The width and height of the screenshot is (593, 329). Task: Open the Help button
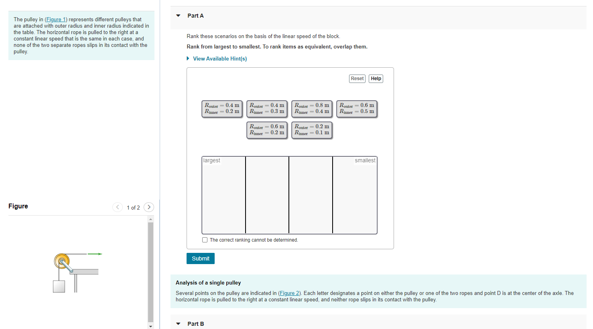coord(376,79)
